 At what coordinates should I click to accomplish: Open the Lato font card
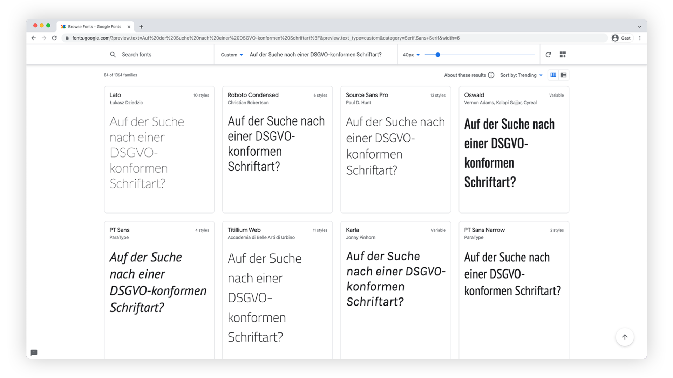coord(159,149)
